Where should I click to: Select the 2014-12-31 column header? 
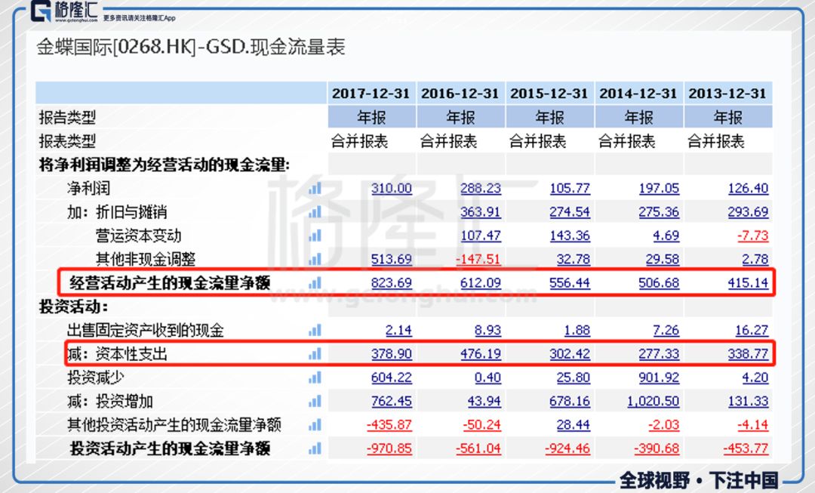tap(638, 94)
